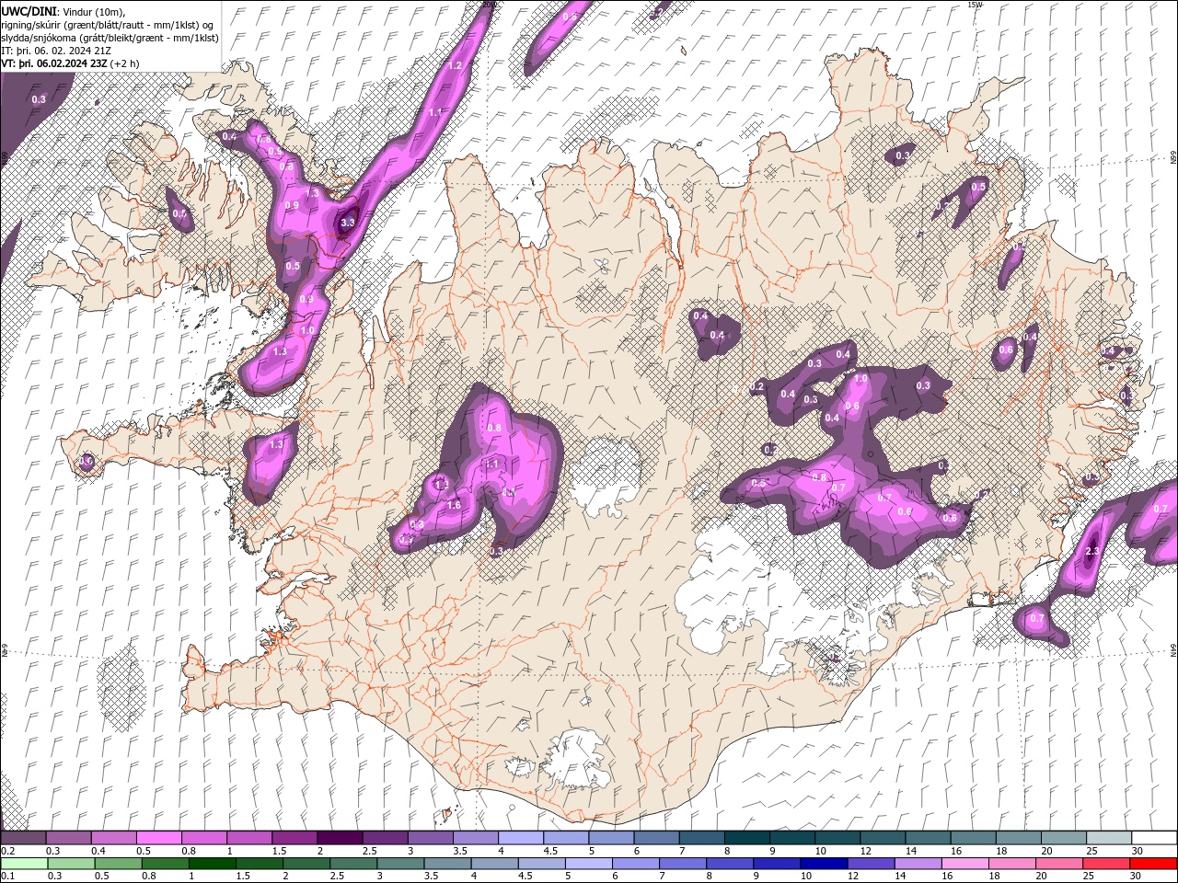Click the pink 16 swatch in lower legend
Image resolution: width=1178 pixels, height=883 pixels.
coord(965,864)
